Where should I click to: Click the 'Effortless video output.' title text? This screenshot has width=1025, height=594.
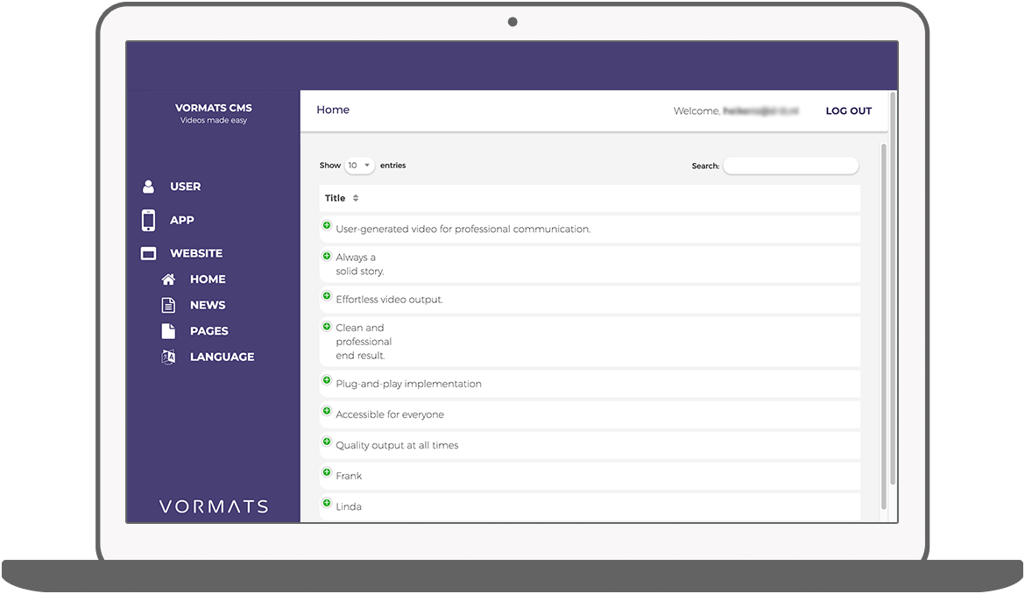(x=389, y=300)
